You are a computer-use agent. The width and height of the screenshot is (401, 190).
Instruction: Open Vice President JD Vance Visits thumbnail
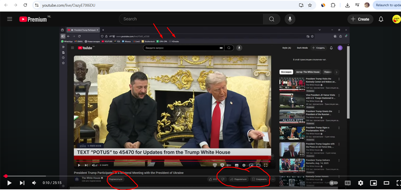[292, 100]
